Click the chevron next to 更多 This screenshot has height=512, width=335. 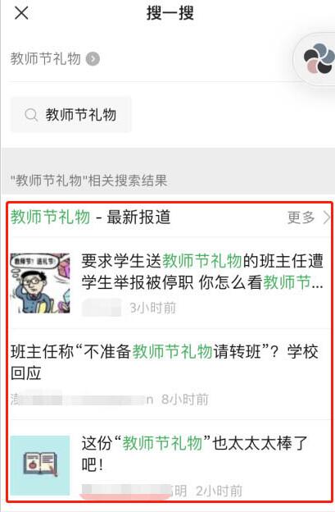coord(327,217)
